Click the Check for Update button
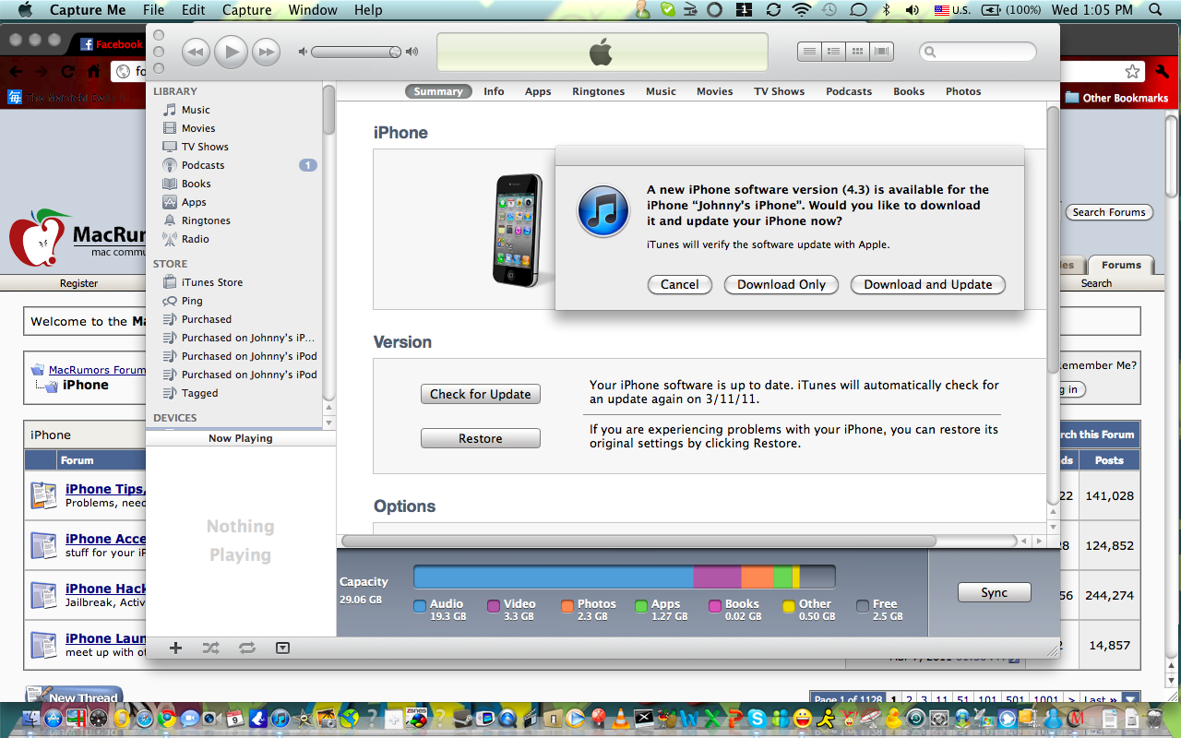The width and height of the screenshot is (1181, 738). pos(481,394)
